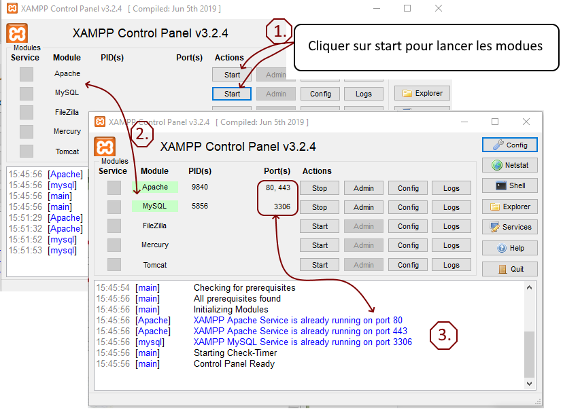Start the FileZilla module
The width and height of the screenshot is (563, 413).
pyautogui.click(x=319, y=226)
